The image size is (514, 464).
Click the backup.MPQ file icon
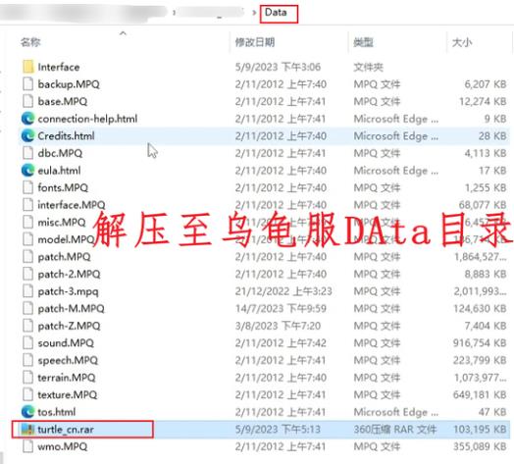[27, 84]
